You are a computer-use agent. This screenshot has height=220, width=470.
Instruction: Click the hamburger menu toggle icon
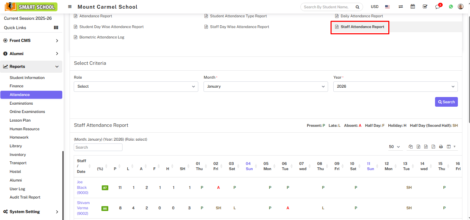[70, 7]
